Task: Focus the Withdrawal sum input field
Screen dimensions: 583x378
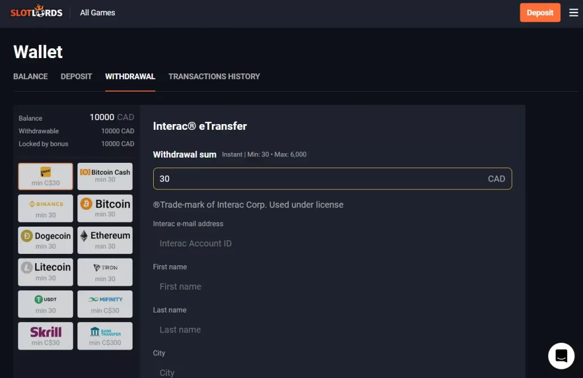Action: pos(332,179)
